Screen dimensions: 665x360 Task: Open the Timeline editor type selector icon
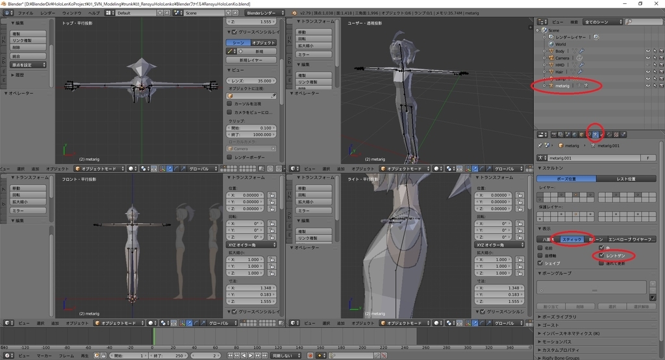click(8, 355)
